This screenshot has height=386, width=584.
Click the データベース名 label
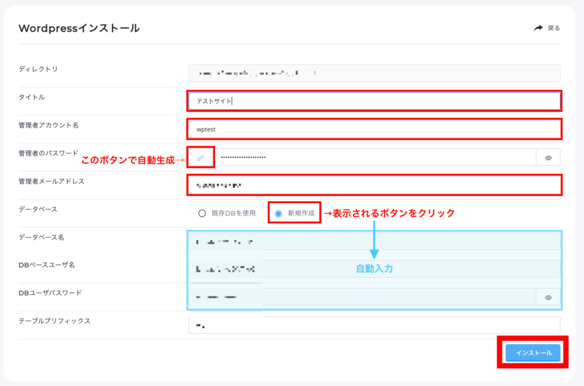tap(41, 237)
